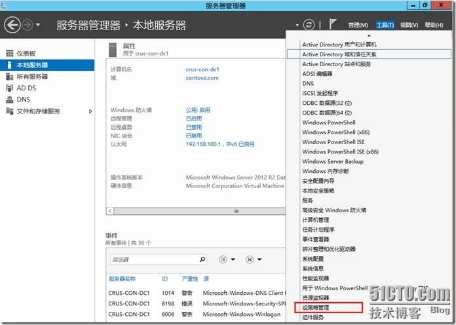Click properties scrollbar left arrow
This screenshot has width=456, height=325.
click(110, 211)
